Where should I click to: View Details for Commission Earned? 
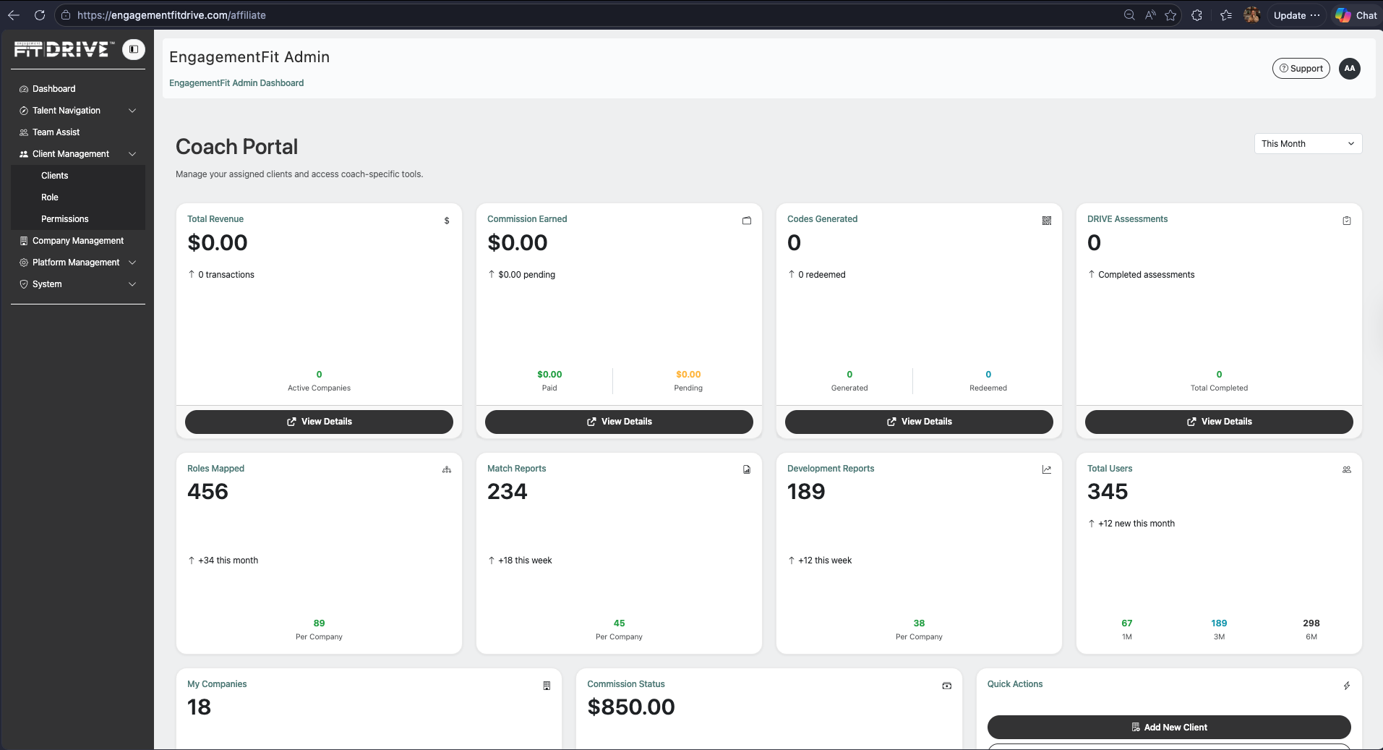point(619,422)
